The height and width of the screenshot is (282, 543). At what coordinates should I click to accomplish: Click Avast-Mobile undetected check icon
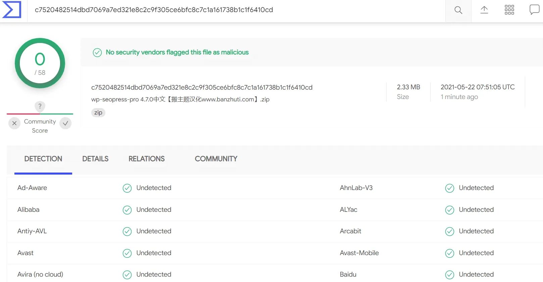[450, 253]
